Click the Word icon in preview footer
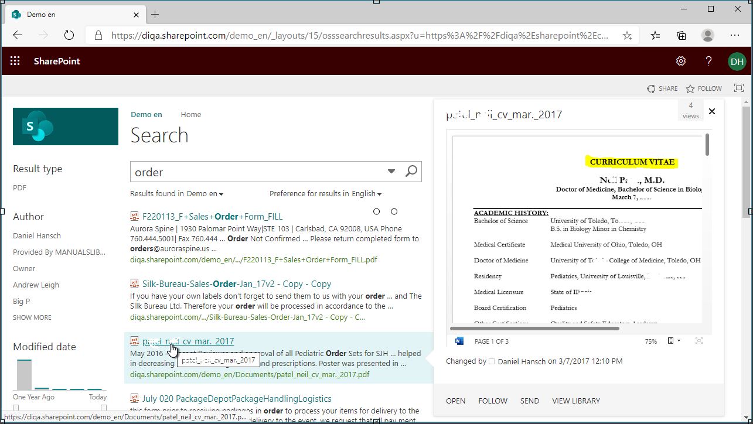This screenshot has height=424, width=753. pyautogui.click(x=459, y=341)
